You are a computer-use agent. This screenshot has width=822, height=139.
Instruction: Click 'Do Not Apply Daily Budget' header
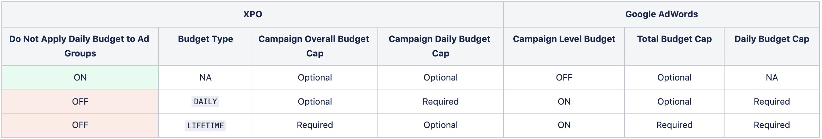80,46
